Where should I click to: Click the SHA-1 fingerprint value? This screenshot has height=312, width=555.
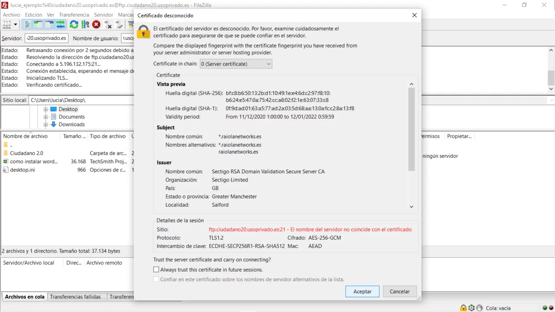(290, 108)
